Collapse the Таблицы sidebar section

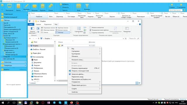25,20
